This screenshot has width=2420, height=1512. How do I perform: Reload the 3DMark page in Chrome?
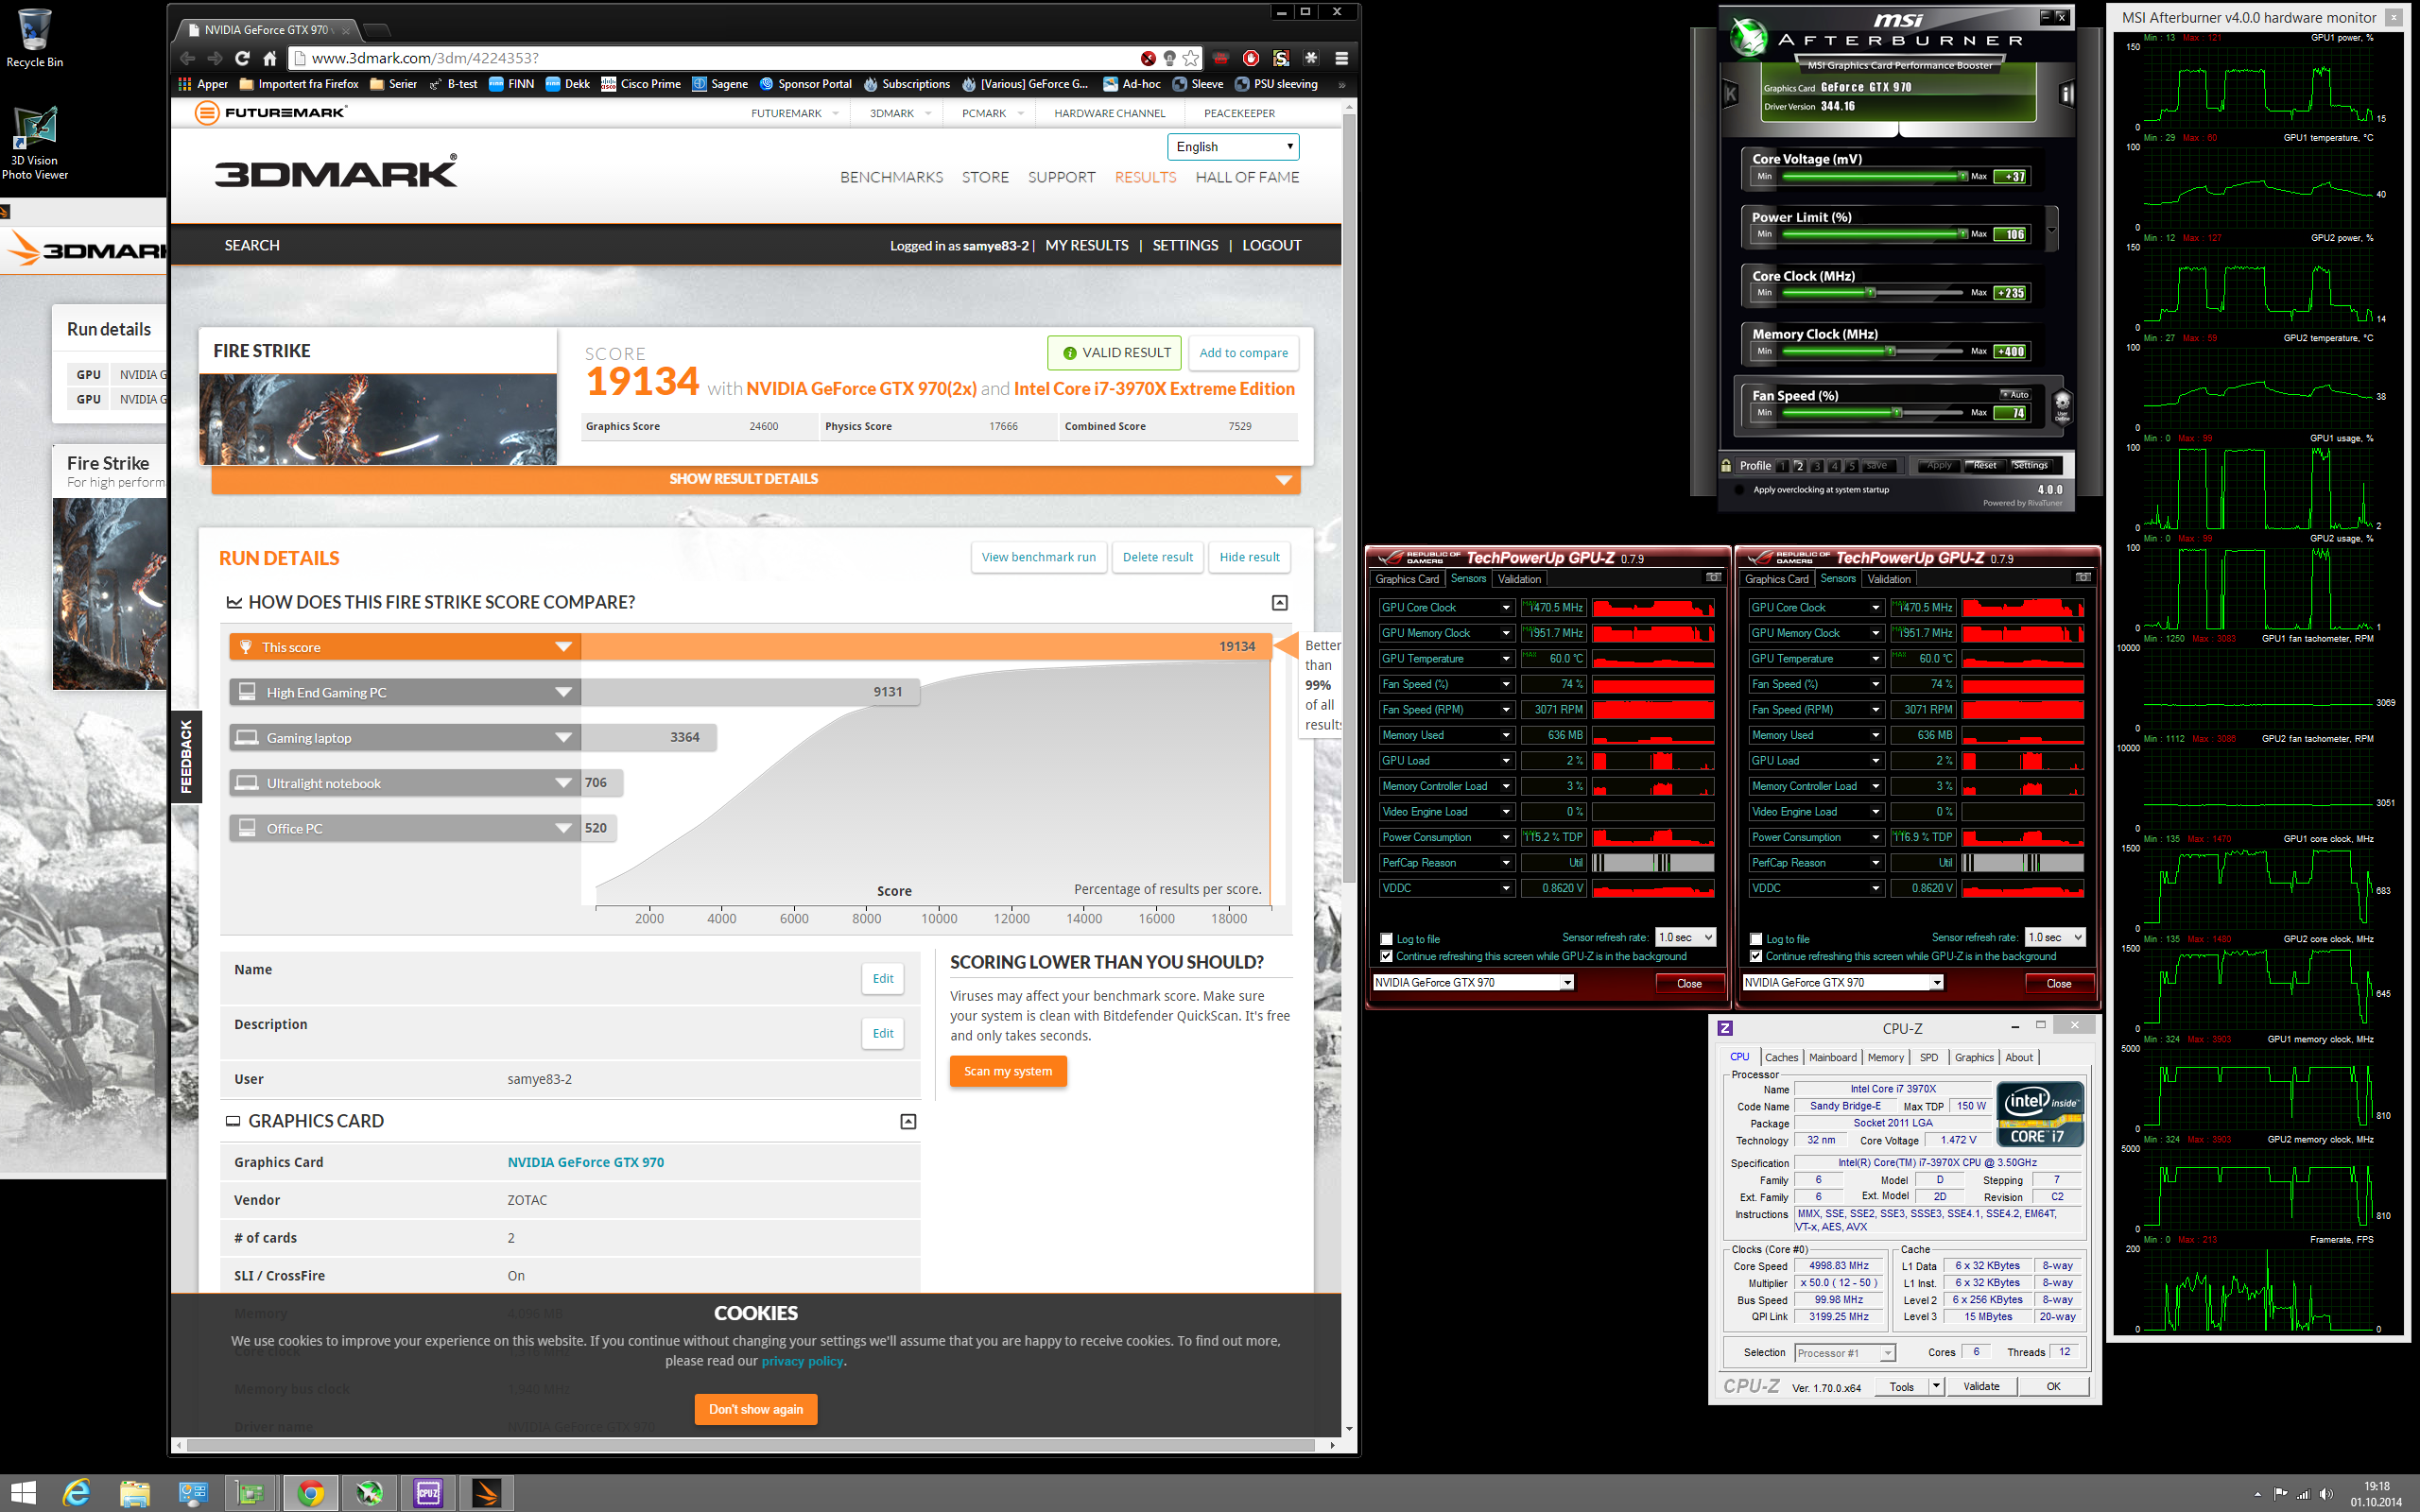[x=242, y=58]
